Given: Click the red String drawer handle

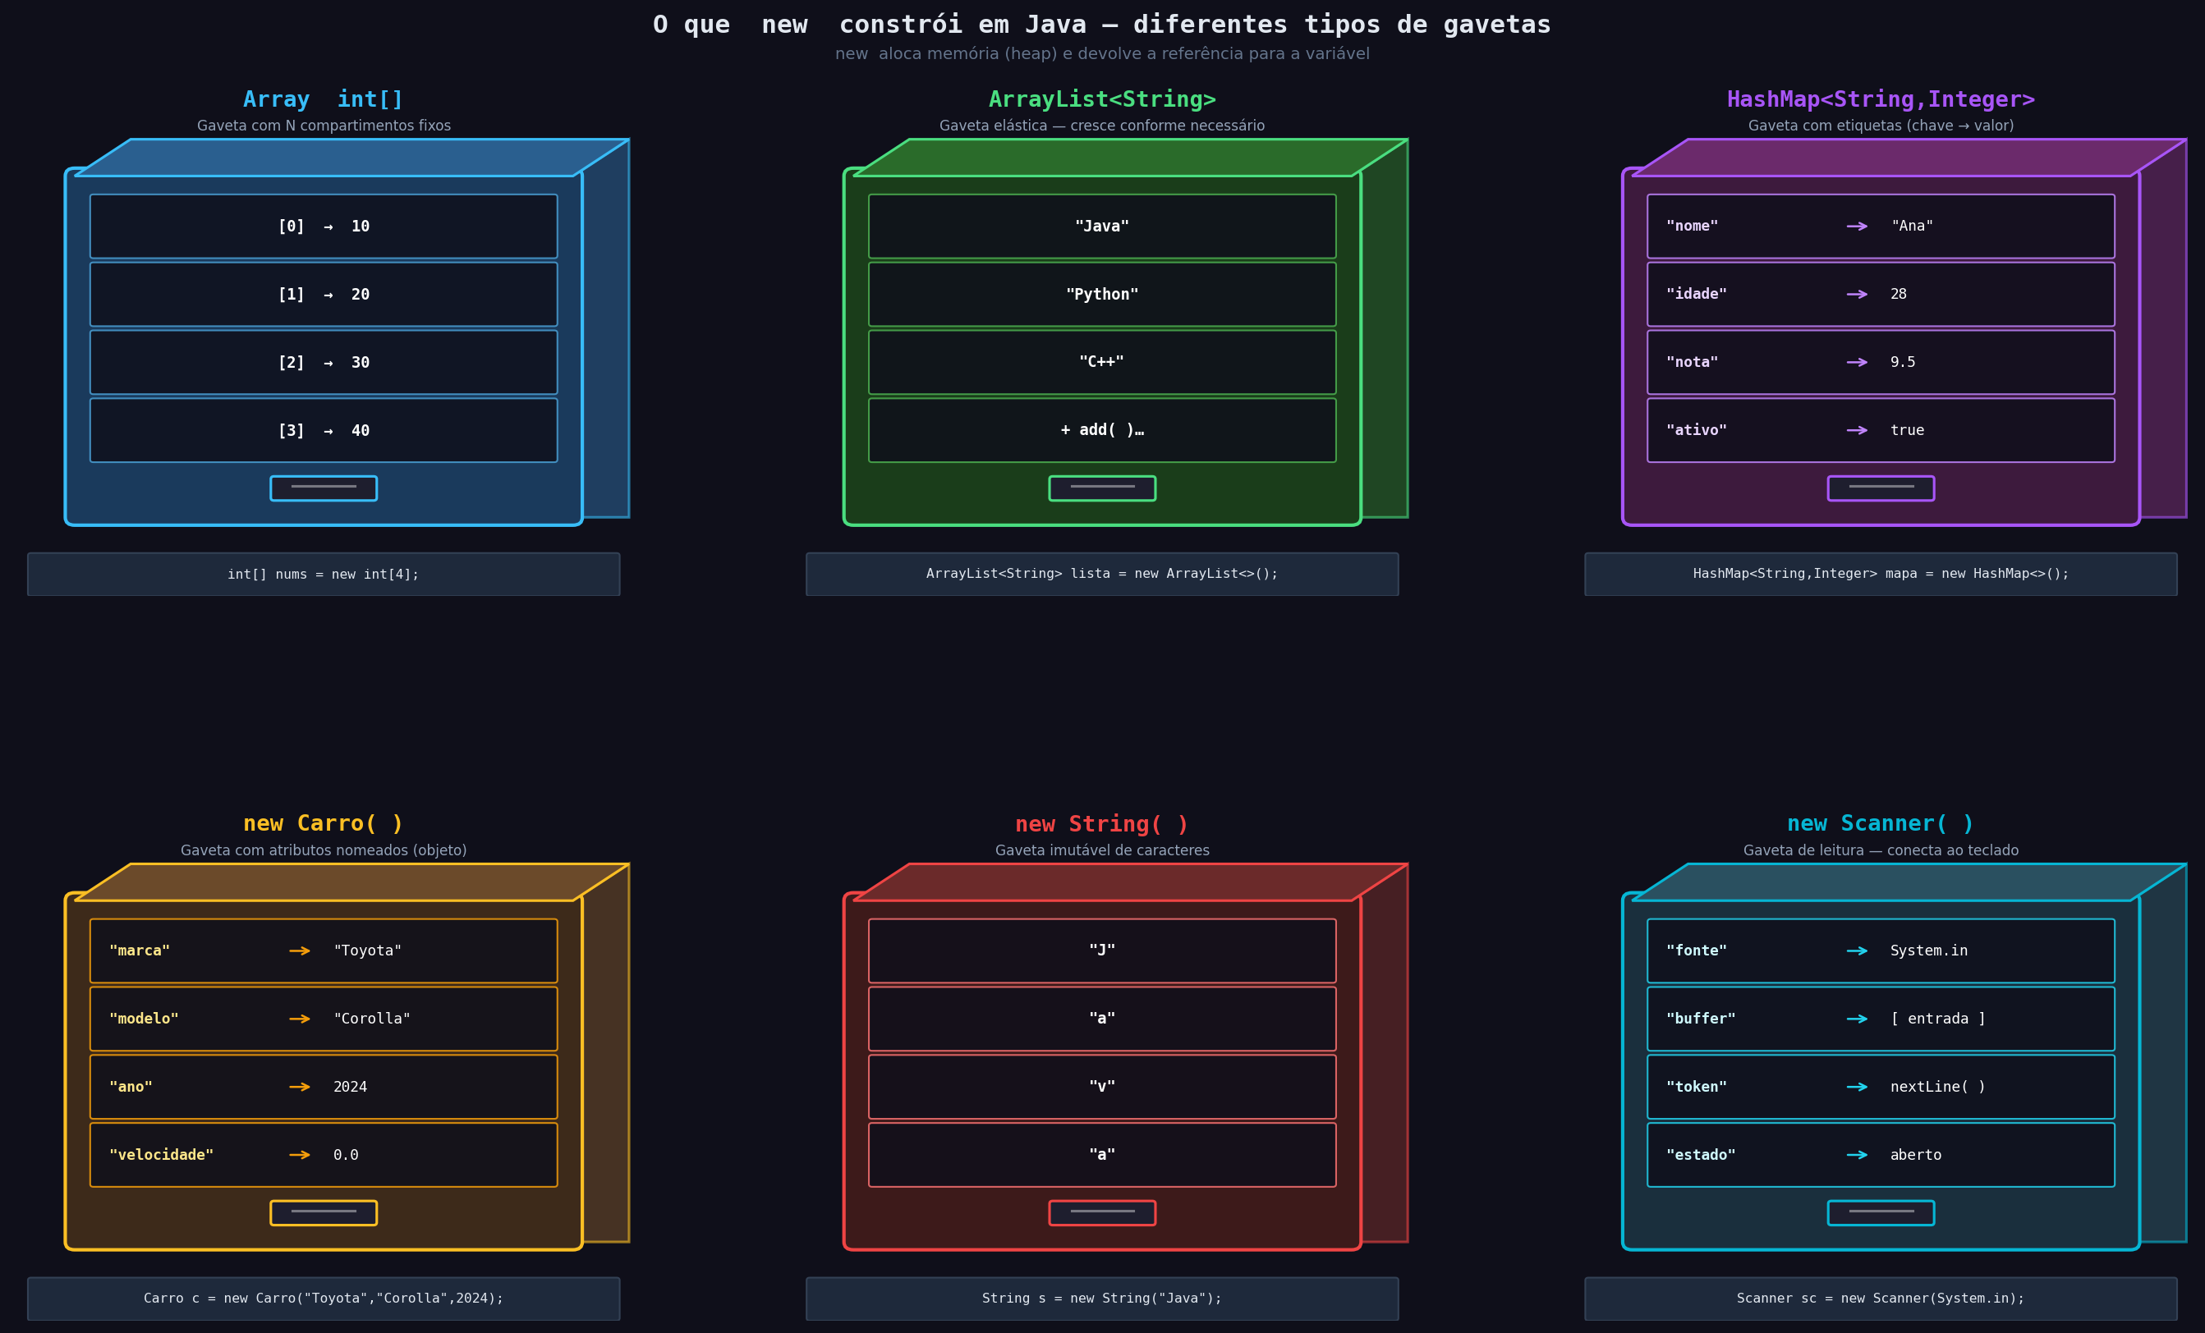Looking at the screenshot, I should point(1101,1213).
